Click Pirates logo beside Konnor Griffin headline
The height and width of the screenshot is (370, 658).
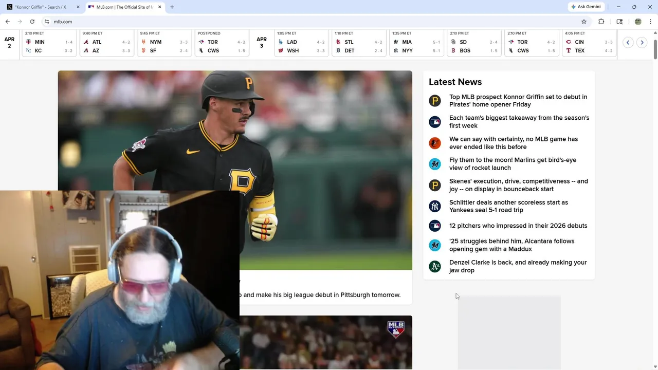click(x=435, y=101)
